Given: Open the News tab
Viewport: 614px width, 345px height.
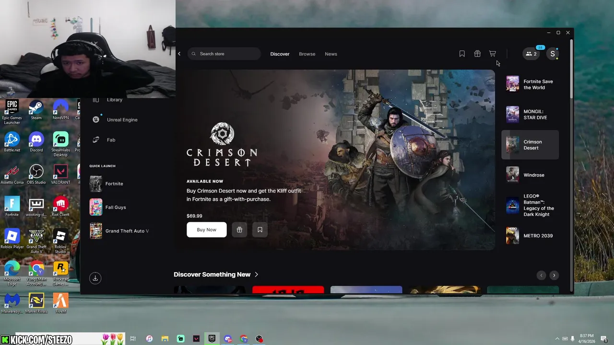Looking at the screenshot, I should (x=331, y=54).
